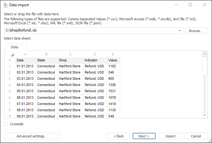Enable the Crosstab checkbox
The height and width of the screenshot is (143, 212).
(7, 124)
